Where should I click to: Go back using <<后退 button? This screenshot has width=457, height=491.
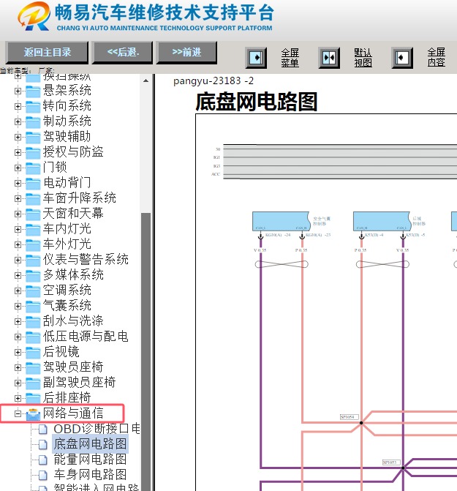(x=123, y=52)
